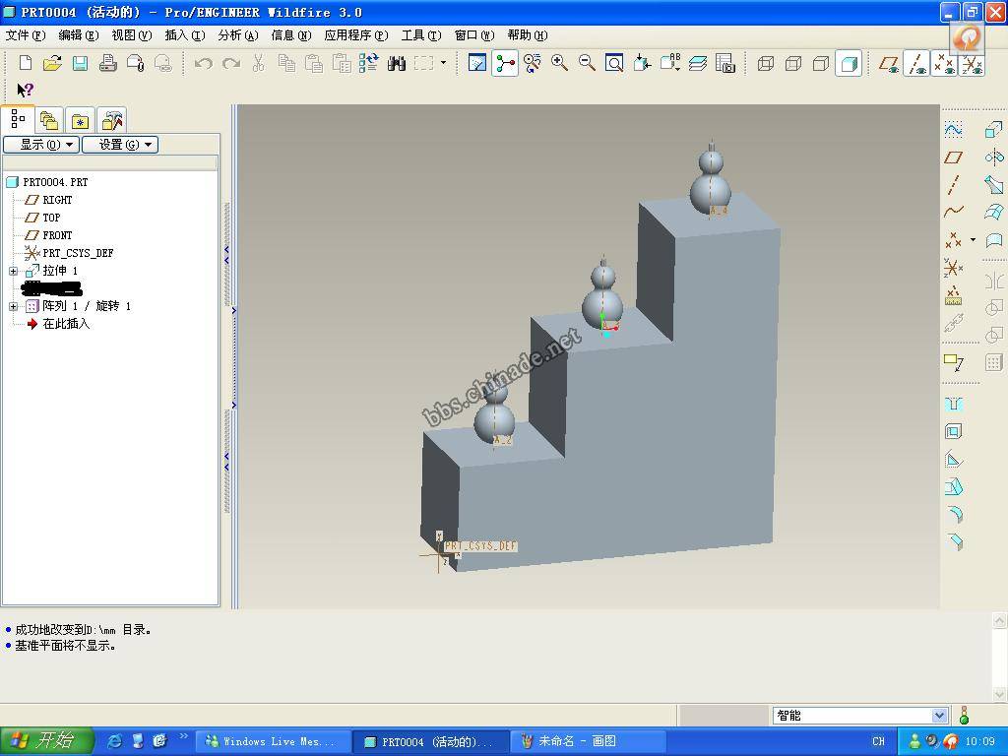Select the FRONT datum plane in tree

(x=57, y=235)
